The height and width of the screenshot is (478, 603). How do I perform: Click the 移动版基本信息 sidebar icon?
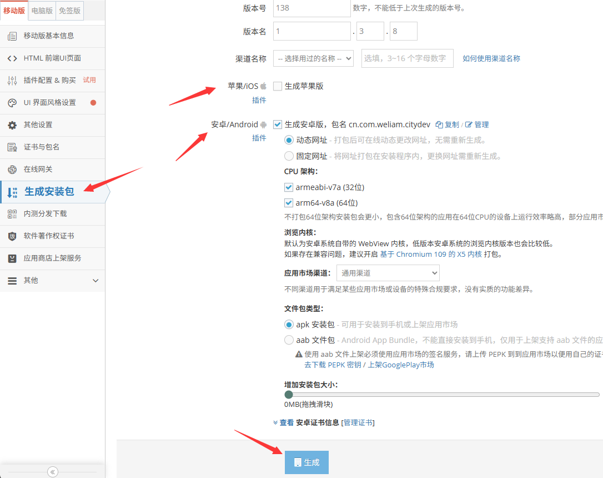(12, 36)
